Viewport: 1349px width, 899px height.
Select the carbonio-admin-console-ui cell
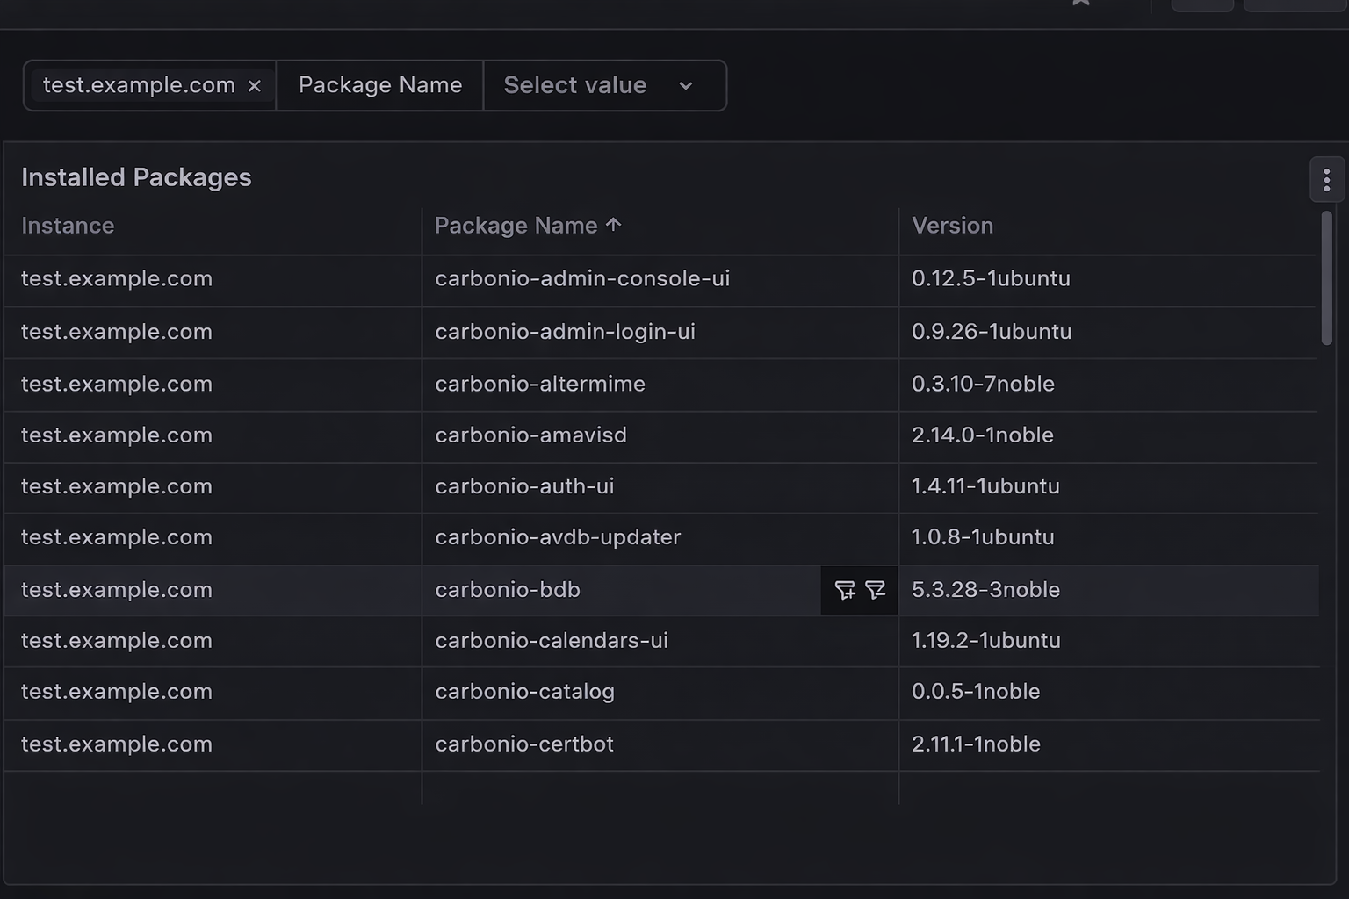660,279
